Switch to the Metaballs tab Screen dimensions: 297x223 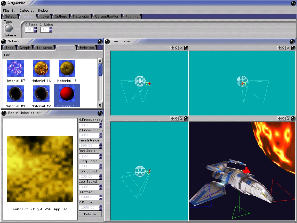click(81, 17)
